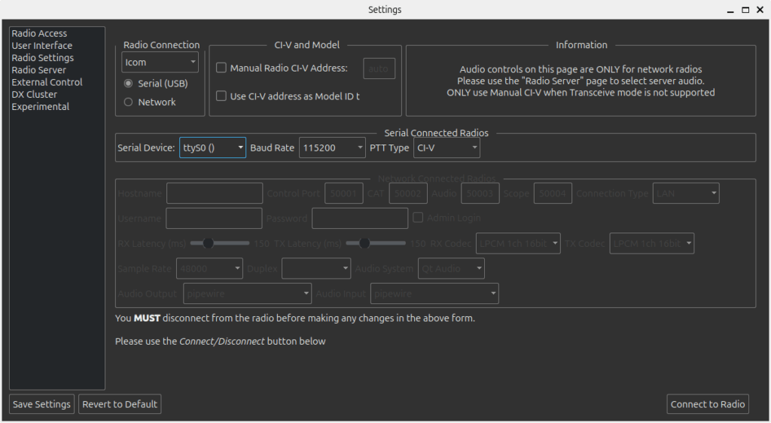
Task: Select the Serial (USB) radio button
Action: pyautogui.click(x=156, y=84)
